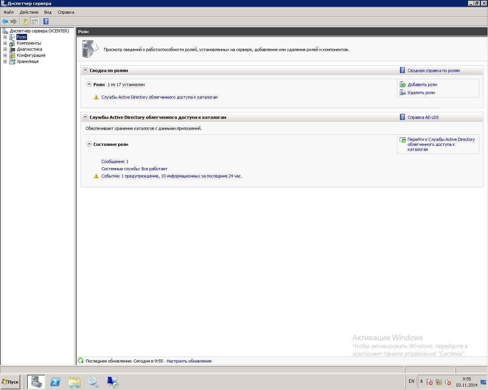
Task: Select the Диагностика tree item
Action: [29, 49]
